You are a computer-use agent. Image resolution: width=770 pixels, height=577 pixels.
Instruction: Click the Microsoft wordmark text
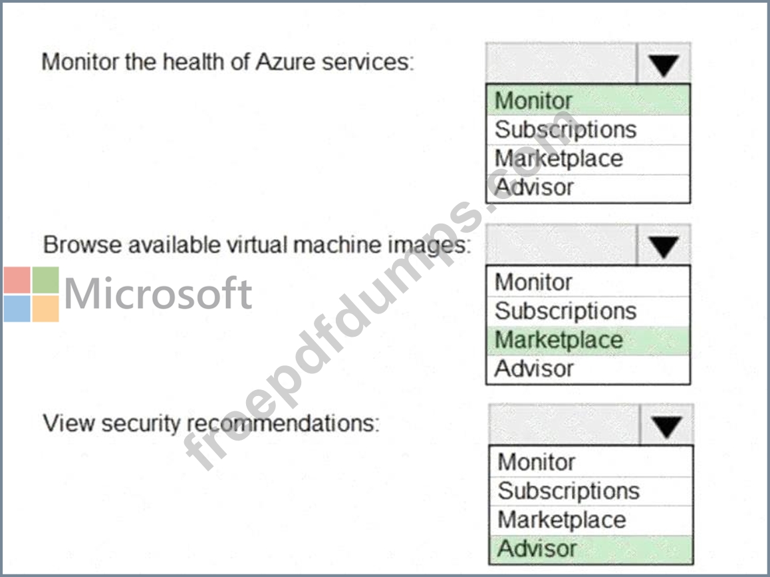158,293
